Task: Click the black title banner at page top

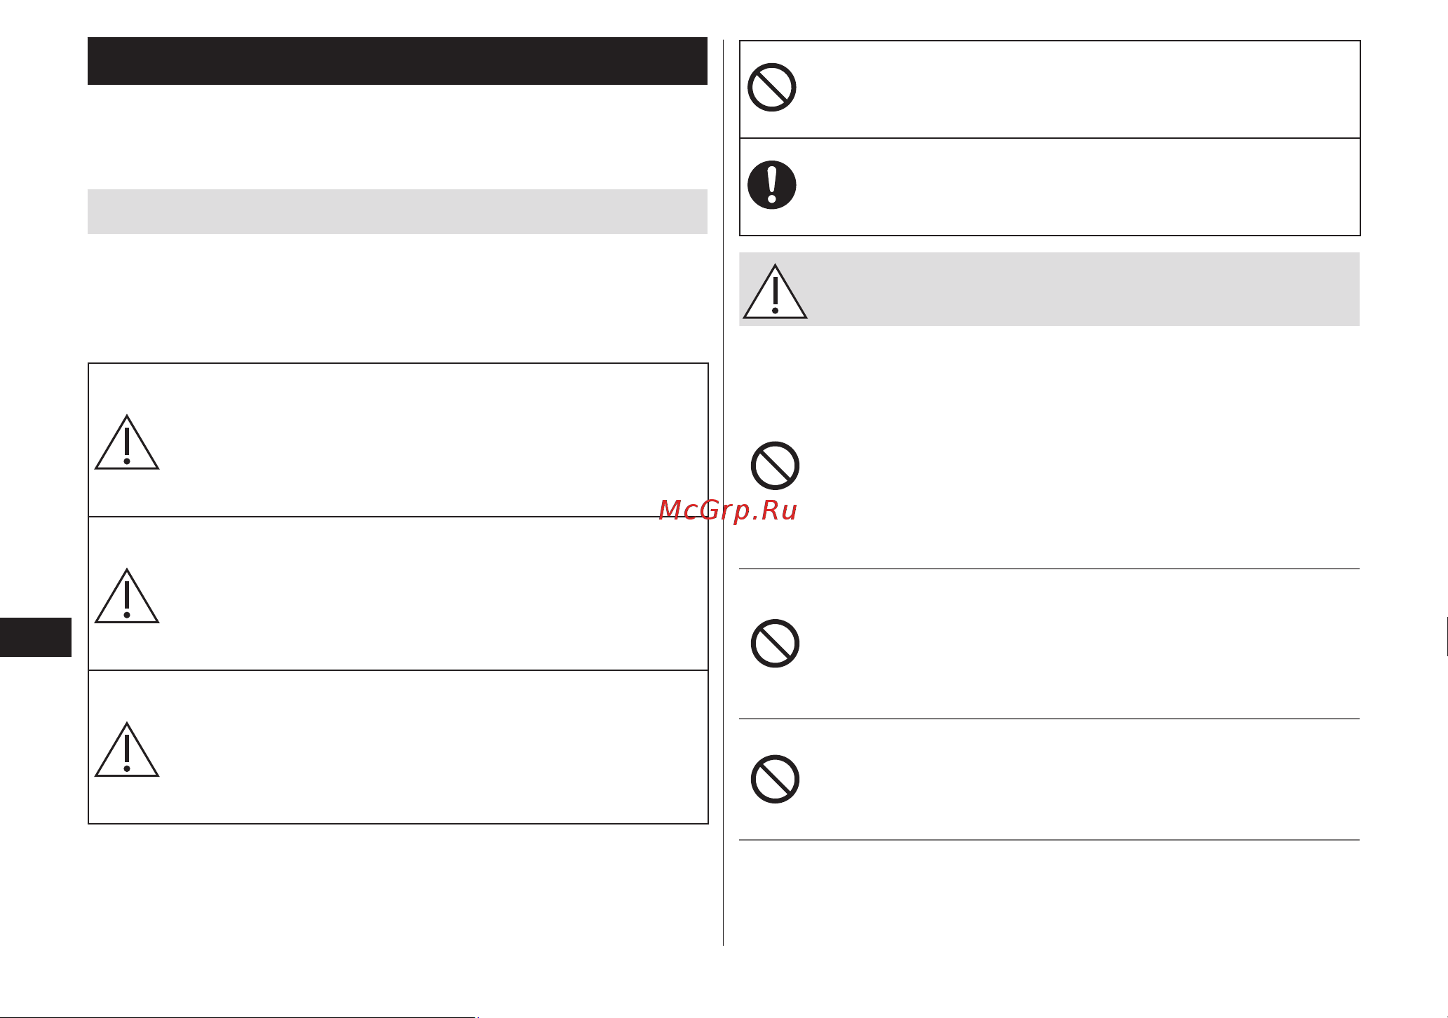Action: [398, 61]
